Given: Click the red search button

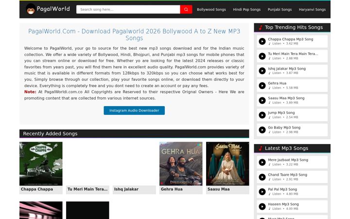Looking at the screenshot, I should 186,9.
